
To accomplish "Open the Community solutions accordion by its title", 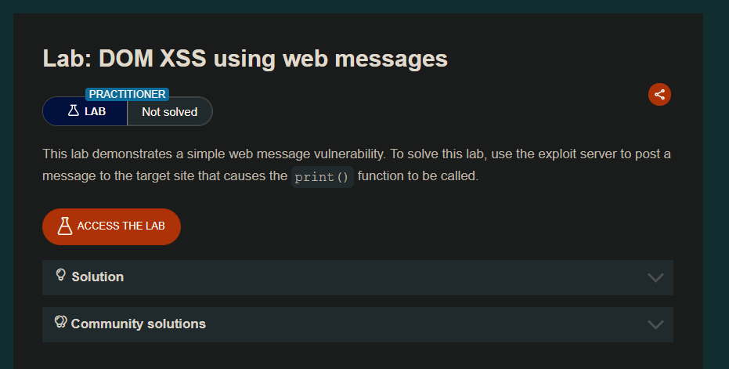I will [138, 324].
